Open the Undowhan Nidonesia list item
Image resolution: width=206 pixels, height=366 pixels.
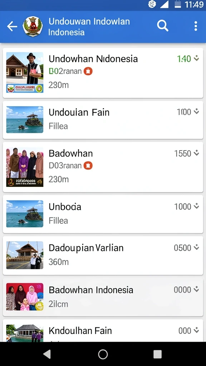point(103,73)
